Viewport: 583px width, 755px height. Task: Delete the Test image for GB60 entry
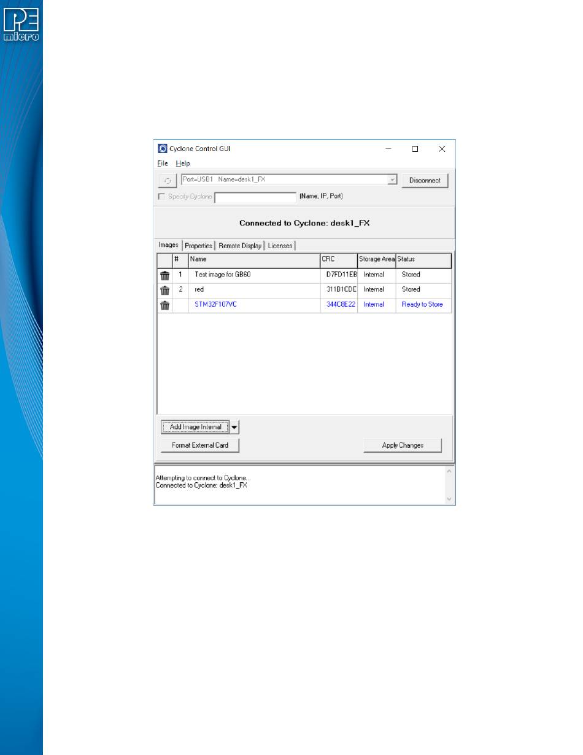pos(165,275)
